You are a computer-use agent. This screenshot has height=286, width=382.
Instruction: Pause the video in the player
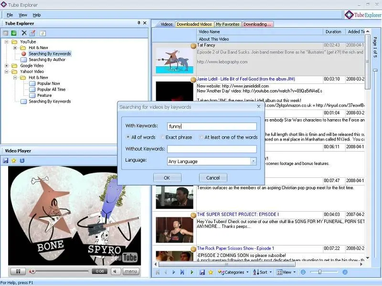(x=18, y=271)
